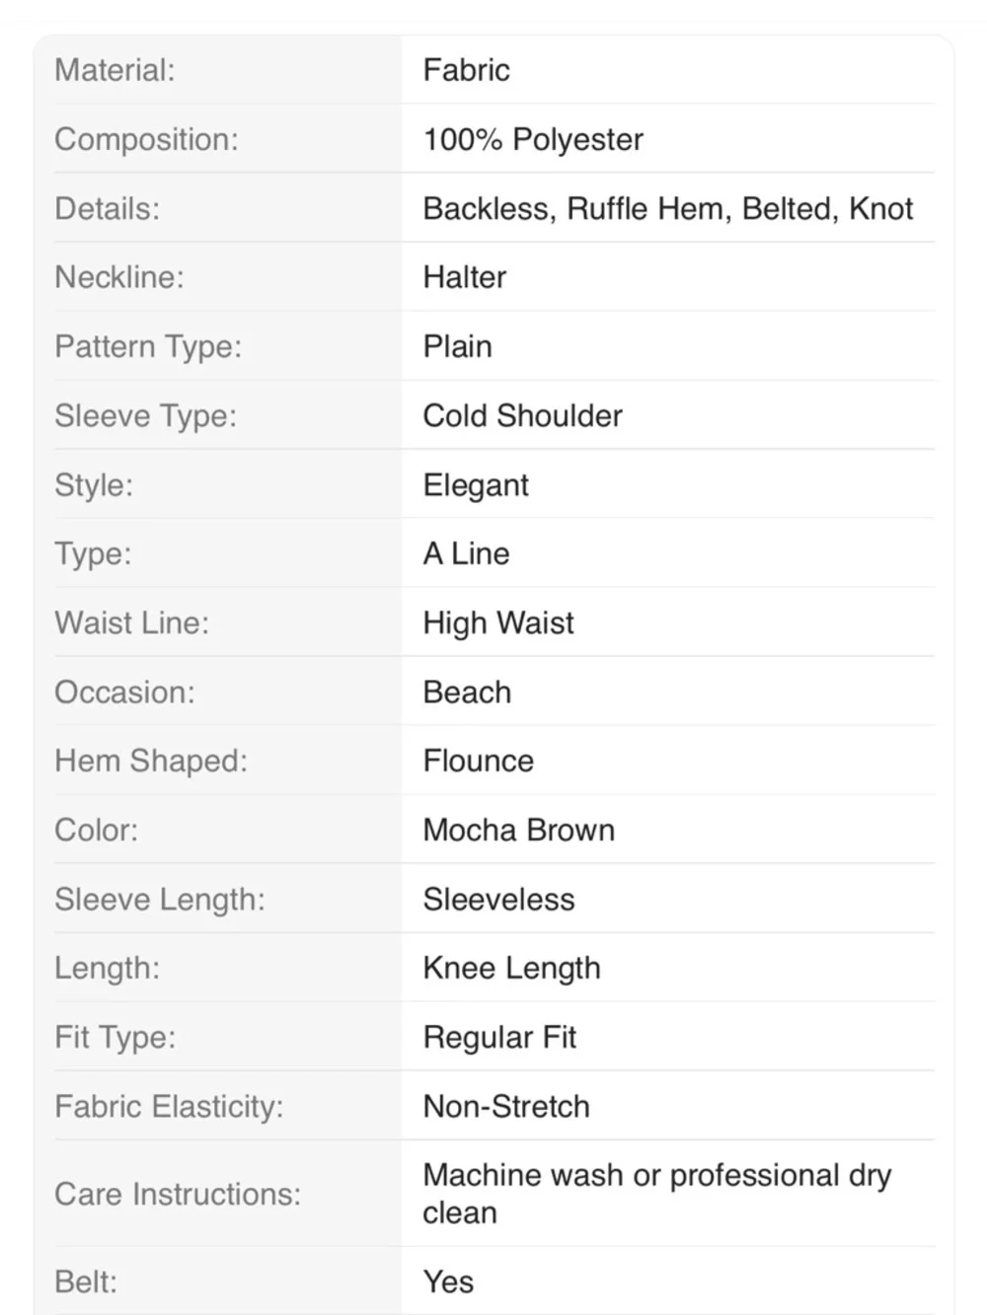Click the "Occasion:" label
This screenshot has width=987, height=1315.
pos(124,692)
